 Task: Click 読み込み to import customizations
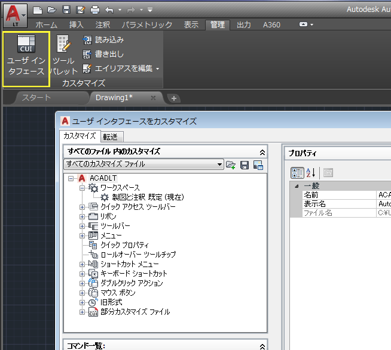pos(103,40)
